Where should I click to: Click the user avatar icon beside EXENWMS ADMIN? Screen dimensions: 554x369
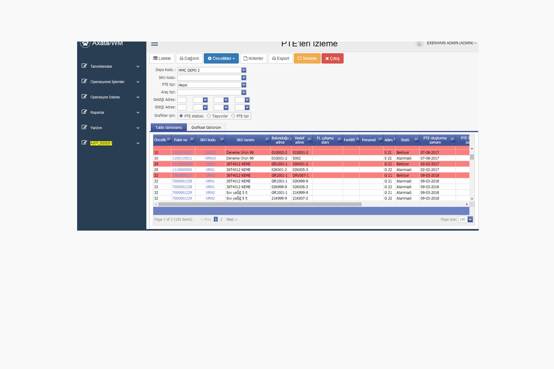(420, 43)
